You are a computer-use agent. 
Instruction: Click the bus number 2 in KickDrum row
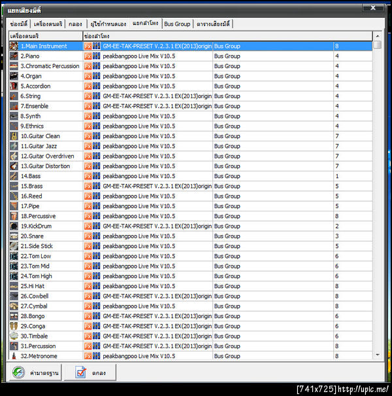click(337, 226)
